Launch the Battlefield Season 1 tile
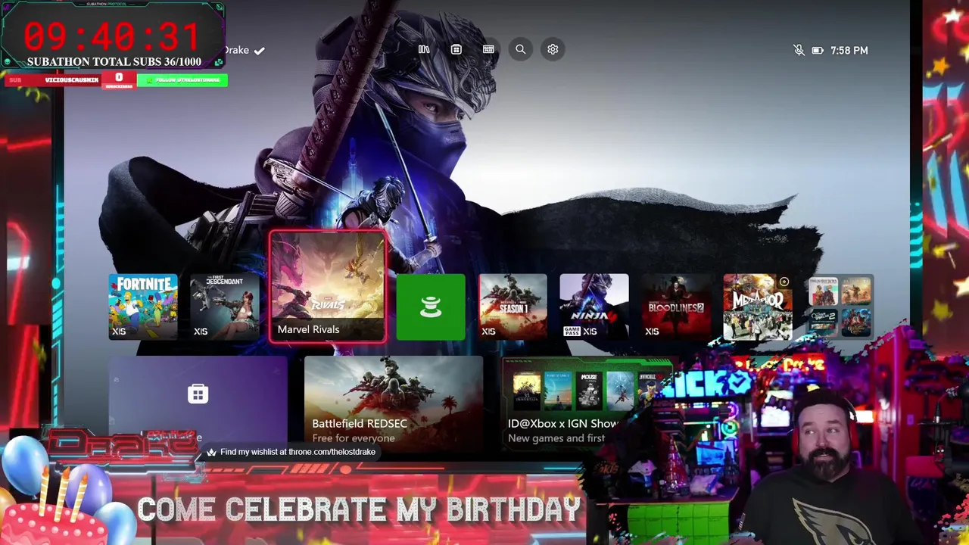The height and width of the screenshot is (545, 969). tap(513, 307)
